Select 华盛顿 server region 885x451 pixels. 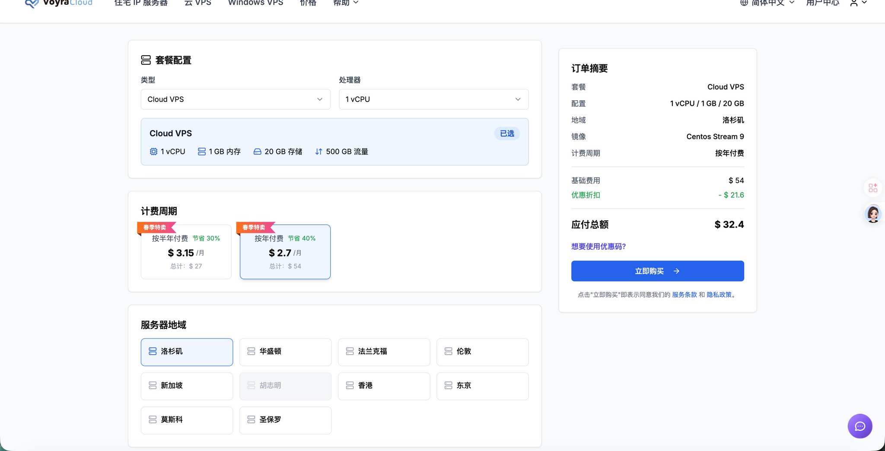(285, 352)
